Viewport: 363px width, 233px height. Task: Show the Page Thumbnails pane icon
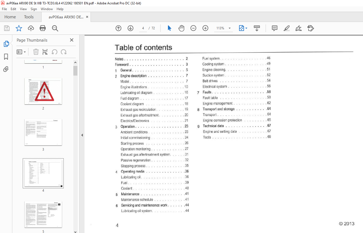click(6, 44)
